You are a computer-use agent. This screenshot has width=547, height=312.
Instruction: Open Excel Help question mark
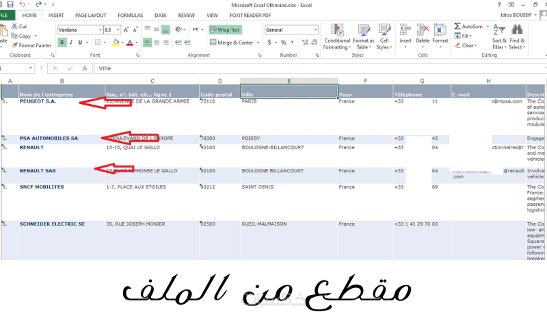[499, 5]
